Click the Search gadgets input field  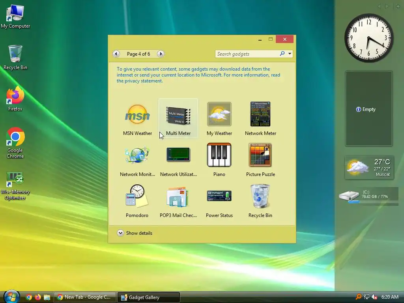[247, 54]
